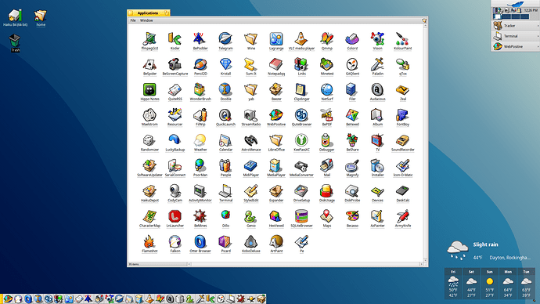Image resolution: width=540 pixels, height=304 pixels.
Task: Open the WebPositive icon in Applications window
Action: click(276, 114)
